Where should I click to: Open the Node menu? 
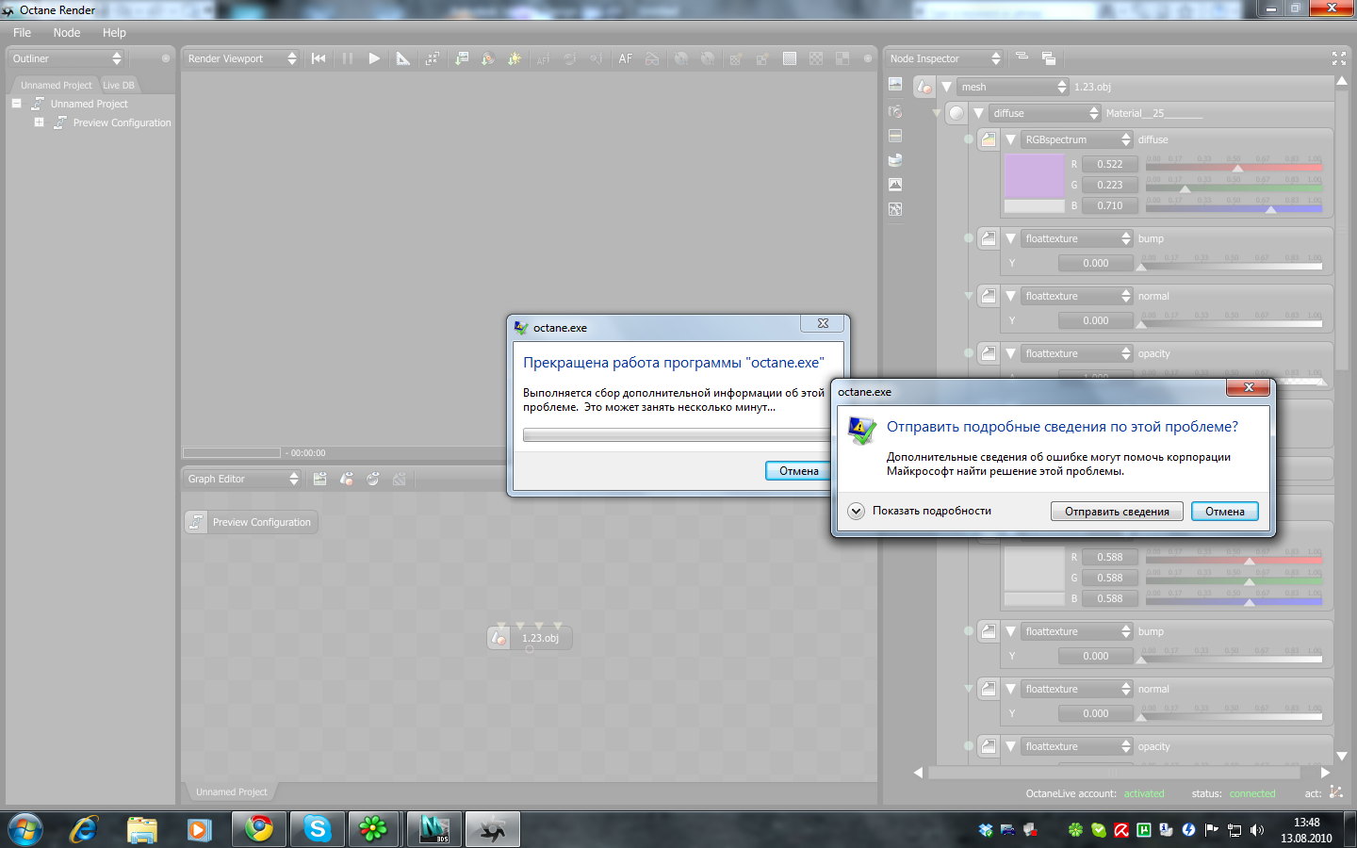tap(67, 32)
